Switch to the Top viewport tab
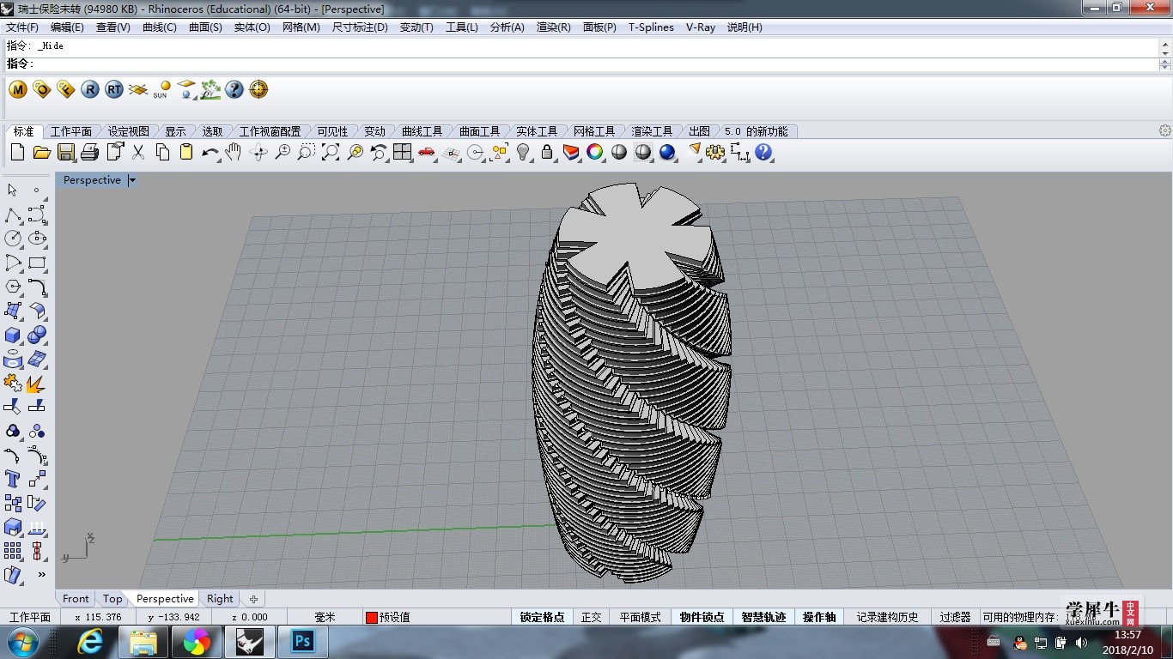The height and width of the screenshot is (659, 1173). click(112, 599)
